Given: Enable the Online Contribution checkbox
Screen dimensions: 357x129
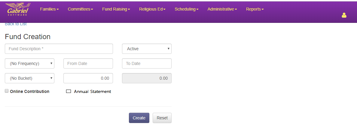Looking at the screenshot, I should click(x=7, y=91).
